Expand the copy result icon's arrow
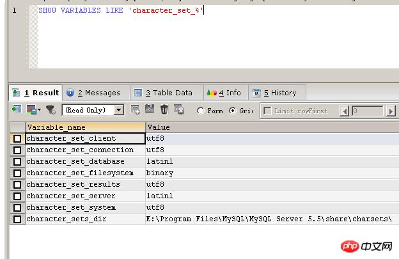This screenshot has height=259, width=399. 39,110
